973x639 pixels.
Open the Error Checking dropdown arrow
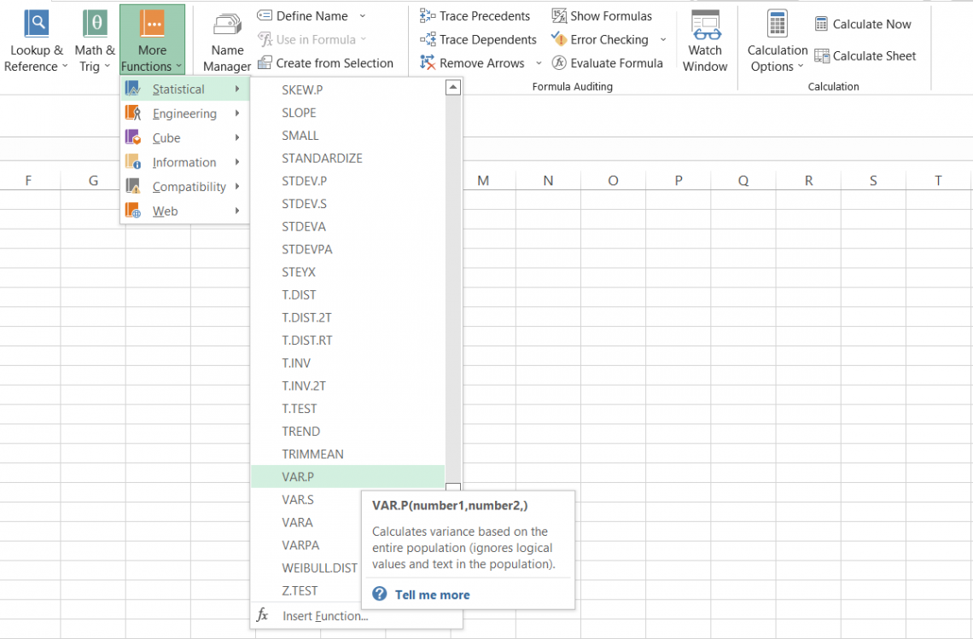tap(661, 38)
